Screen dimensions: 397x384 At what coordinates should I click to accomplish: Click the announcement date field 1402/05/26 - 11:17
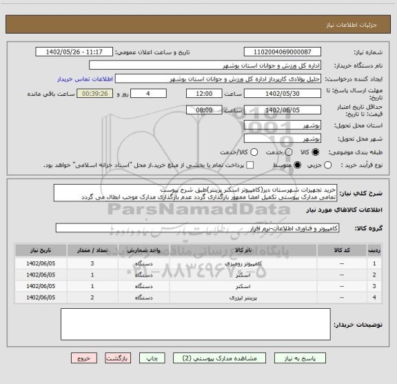(x=74, y=52)
